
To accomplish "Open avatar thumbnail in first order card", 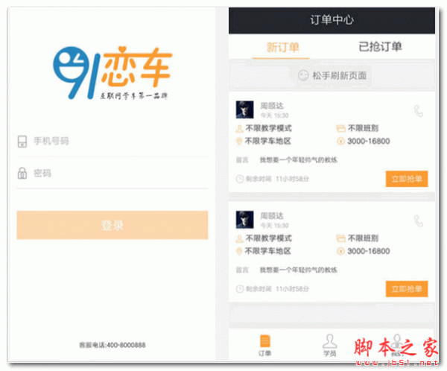I will coord(244,110).
